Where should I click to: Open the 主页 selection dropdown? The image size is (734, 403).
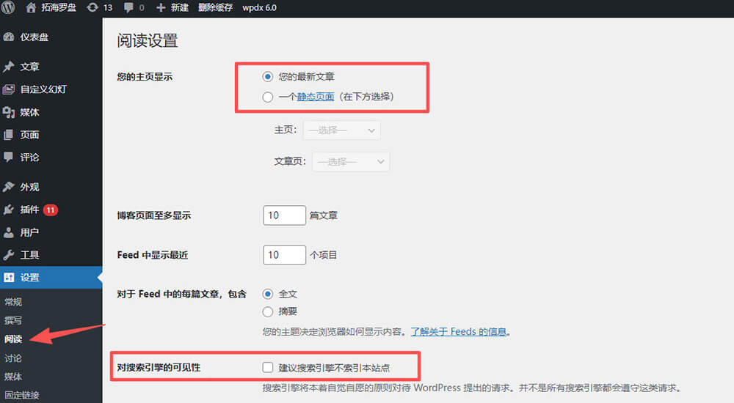point(341,130)
